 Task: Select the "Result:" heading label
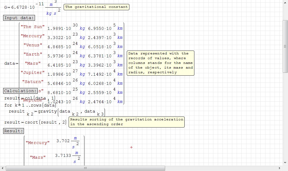click(x=14, y=131)
